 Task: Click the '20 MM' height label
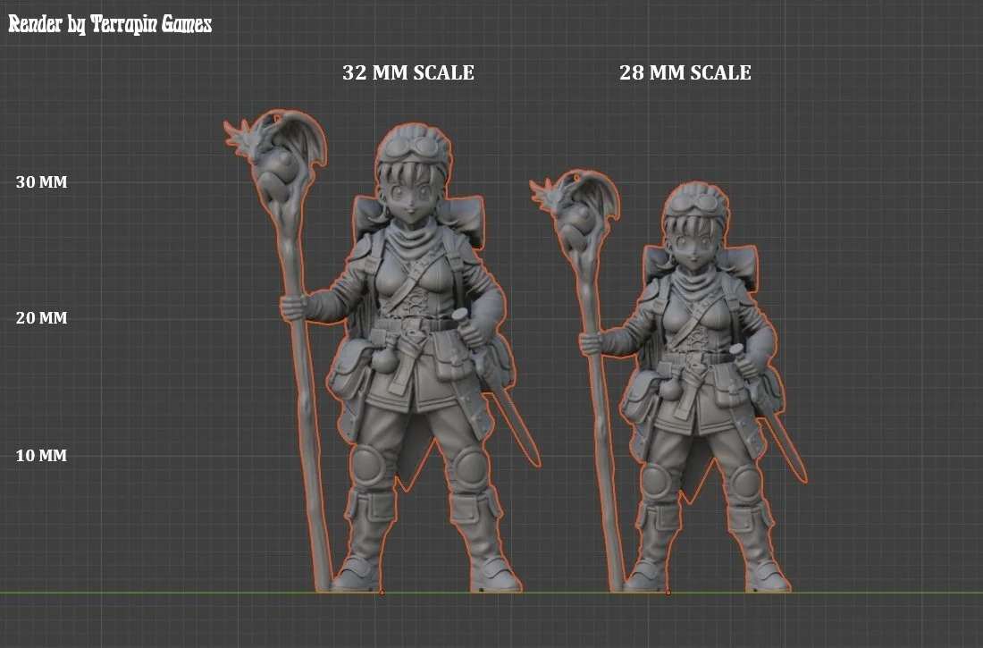pos(41,318)
